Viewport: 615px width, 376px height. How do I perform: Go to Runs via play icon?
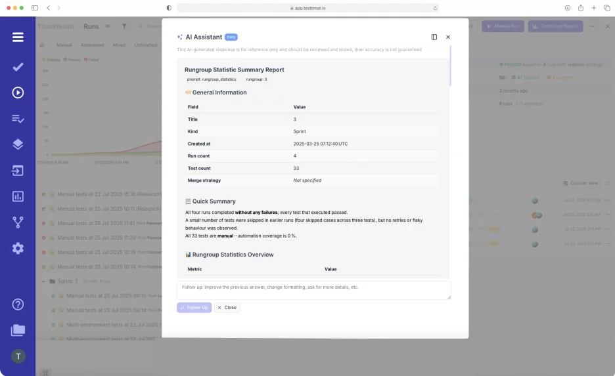(18, 93)
